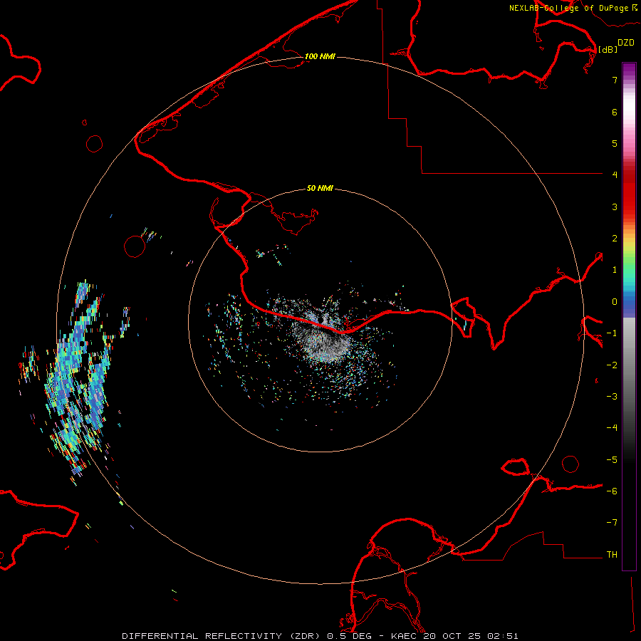
Task: Click the 20 OCT 25 date text
Action: pyautogui.click(x=453, y=636)
